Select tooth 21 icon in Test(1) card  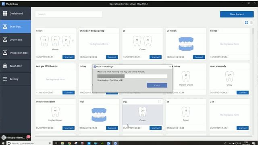point(66,41)
